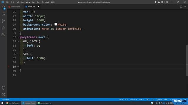Click the unsaved dot on main.css tab
The height and width of the screenshot is (105, 188).
pyautogui.click(x=38, y=7)
